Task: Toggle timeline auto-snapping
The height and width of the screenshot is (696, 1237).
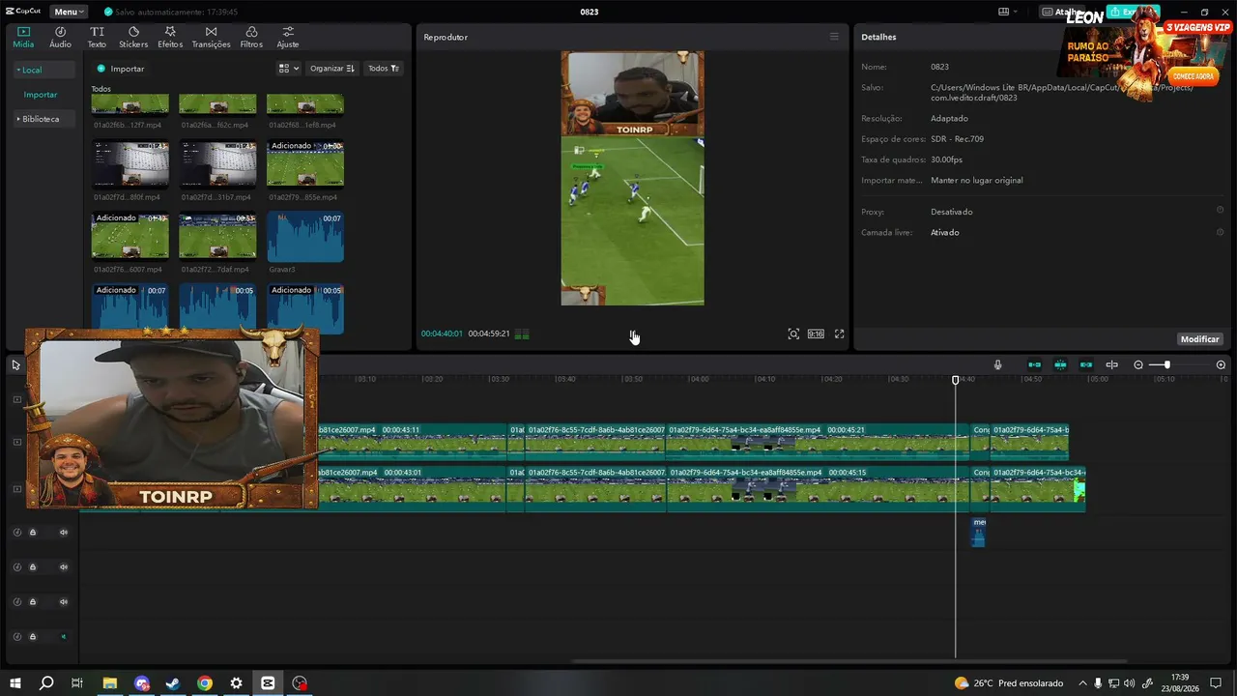Action: (x=1060, y=364)
